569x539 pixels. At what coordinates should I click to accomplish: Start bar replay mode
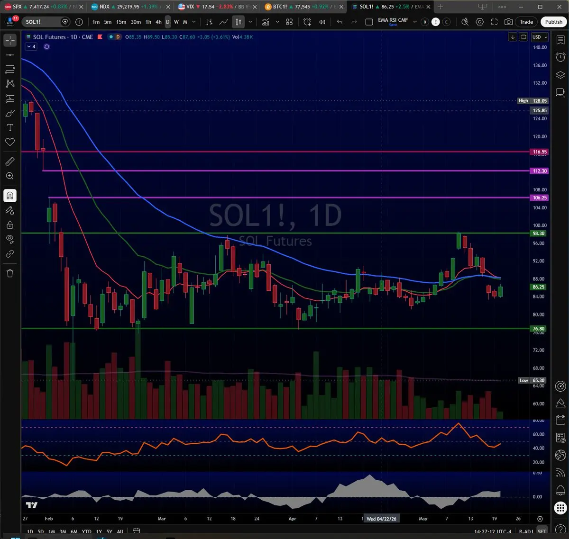pyautogui.click(x=322, y=22)
